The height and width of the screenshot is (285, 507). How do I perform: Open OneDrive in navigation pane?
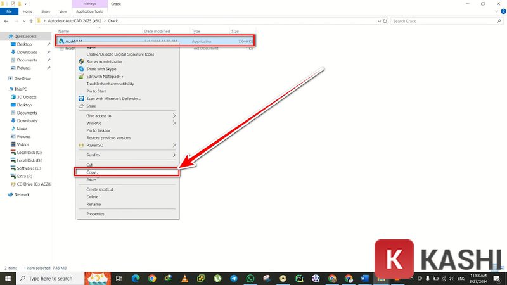[22, 79]
